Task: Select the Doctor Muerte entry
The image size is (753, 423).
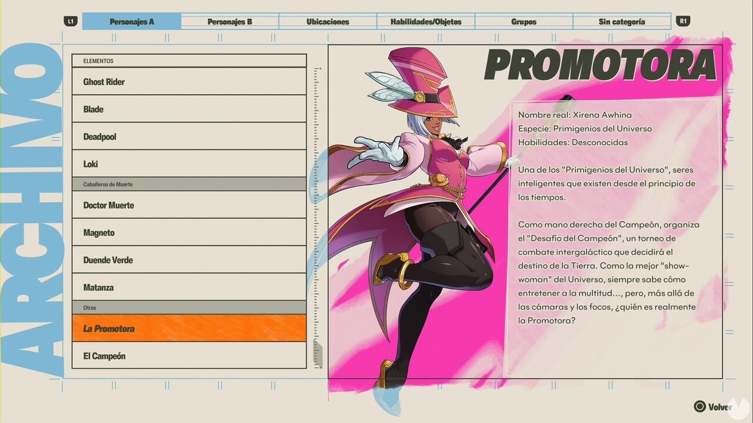Action: point(189,205)
